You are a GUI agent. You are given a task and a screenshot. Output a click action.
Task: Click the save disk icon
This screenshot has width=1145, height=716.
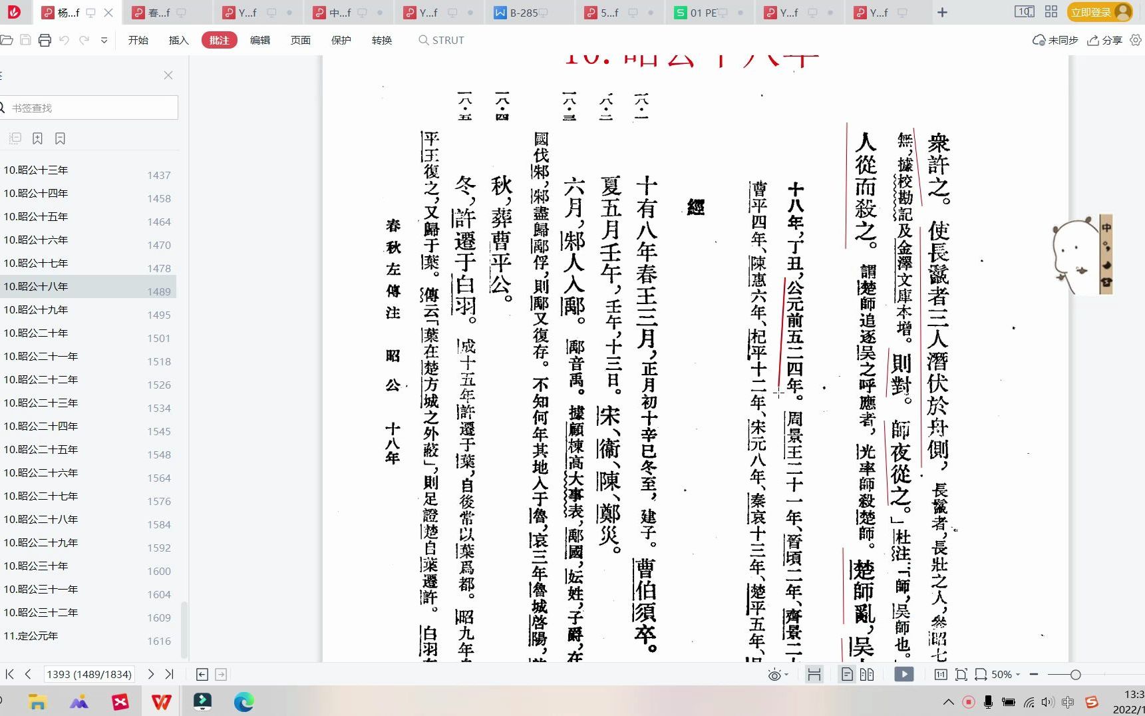[x=25, y=40]
